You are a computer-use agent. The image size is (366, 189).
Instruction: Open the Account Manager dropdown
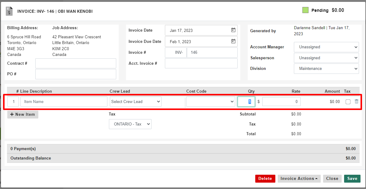[x=326, y=47]
